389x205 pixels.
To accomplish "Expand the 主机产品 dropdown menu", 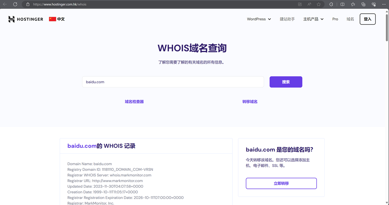I will (313, 19).
